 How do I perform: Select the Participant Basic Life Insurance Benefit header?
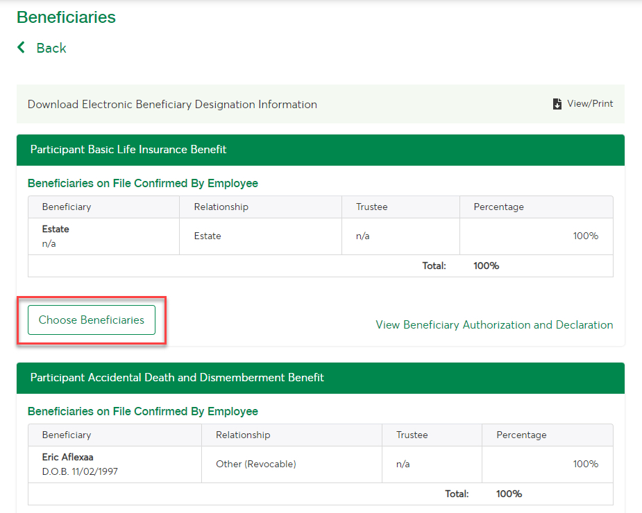pyautogui.click(x=321, y=150)
